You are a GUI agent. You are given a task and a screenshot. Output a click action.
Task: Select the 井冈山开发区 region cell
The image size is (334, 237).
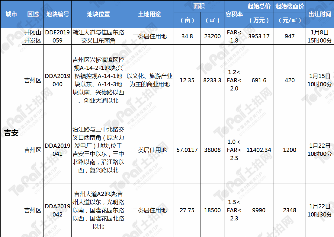point(31,36)
